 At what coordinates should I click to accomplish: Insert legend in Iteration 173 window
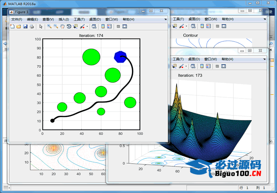(208, 66)
